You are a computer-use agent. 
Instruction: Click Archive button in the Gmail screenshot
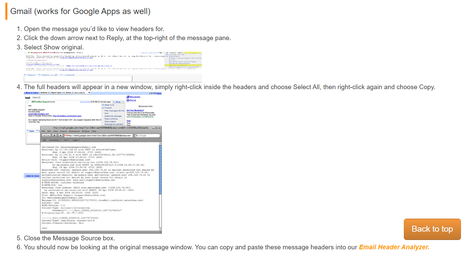point(44,93)
